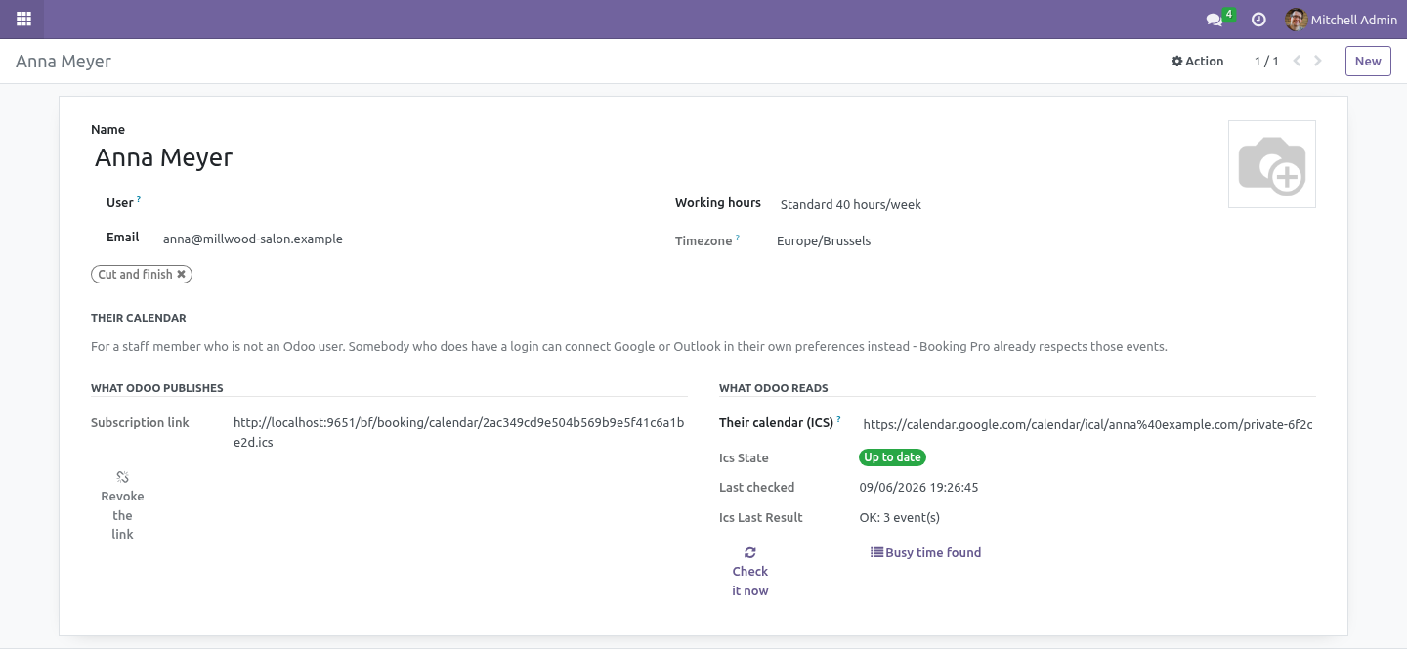Open the Action gear menu
Viewport: 1407px width, 652px height.
1197,61
